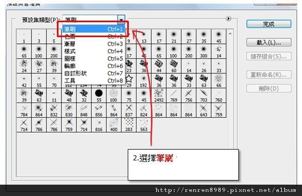Image resolution: width=302 pixels, height=196 pixels.
Task: Select the chalk 44 brush preset
Action: pos(159,66)
